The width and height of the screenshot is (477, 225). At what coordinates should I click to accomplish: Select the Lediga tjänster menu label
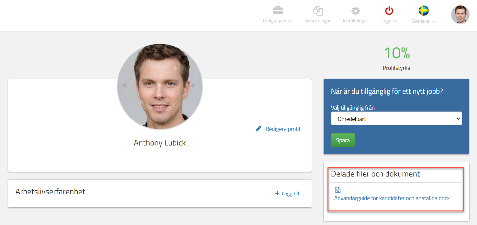(x=278, y=21)
